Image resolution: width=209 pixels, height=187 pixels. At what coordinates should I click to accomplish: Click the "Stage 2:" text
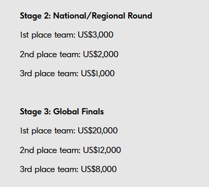coord(36,16)
